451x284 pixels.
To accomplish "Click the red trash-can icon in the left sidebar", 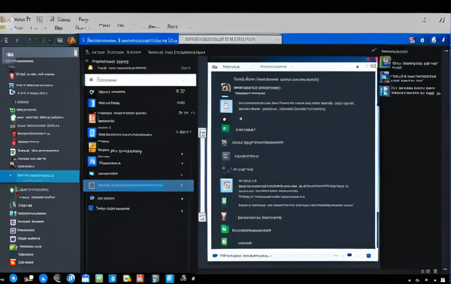I will [12, 76].
